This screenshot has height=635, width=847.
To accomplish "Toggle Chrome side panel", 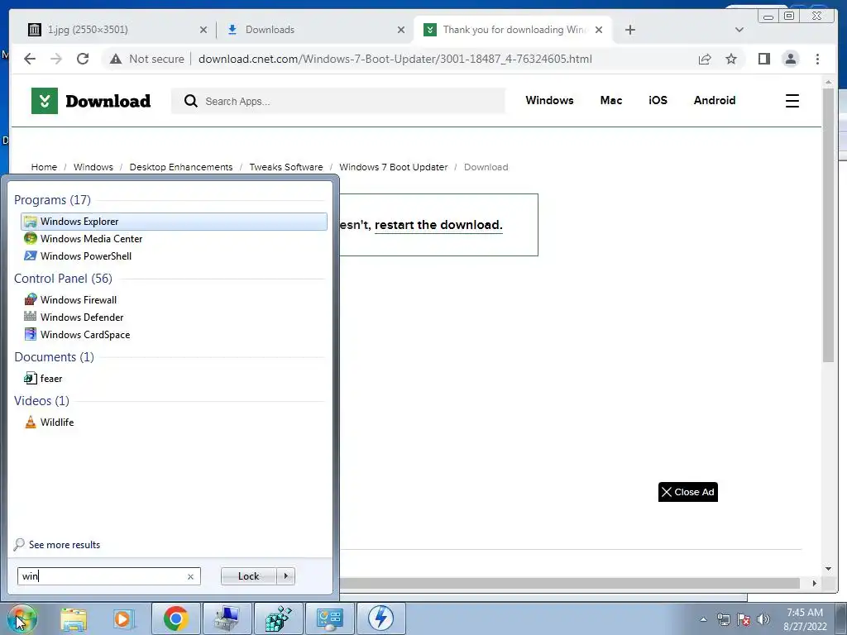I will click(763, 59).
